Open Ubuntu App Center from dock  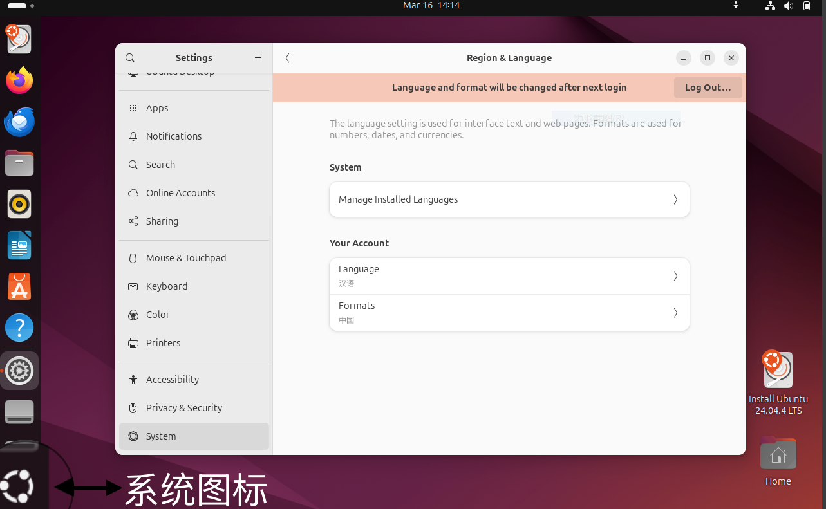pyautogui.click(x=19, y=287)
